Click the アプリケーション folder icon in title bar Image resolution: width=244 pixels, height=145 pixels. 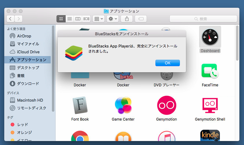pos(106,11)
